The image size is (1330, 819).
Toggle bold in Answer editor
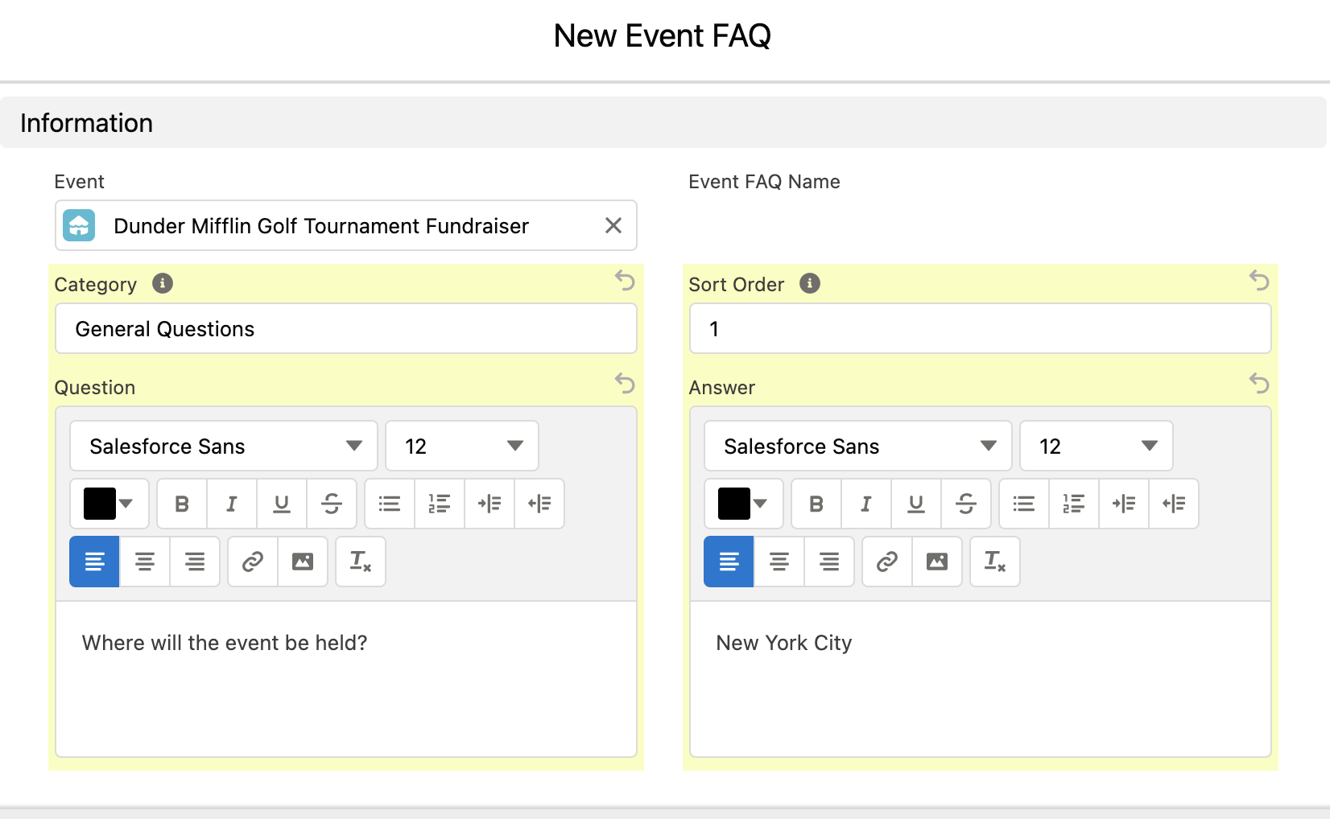pyautogui.click(x=816, y=504)
